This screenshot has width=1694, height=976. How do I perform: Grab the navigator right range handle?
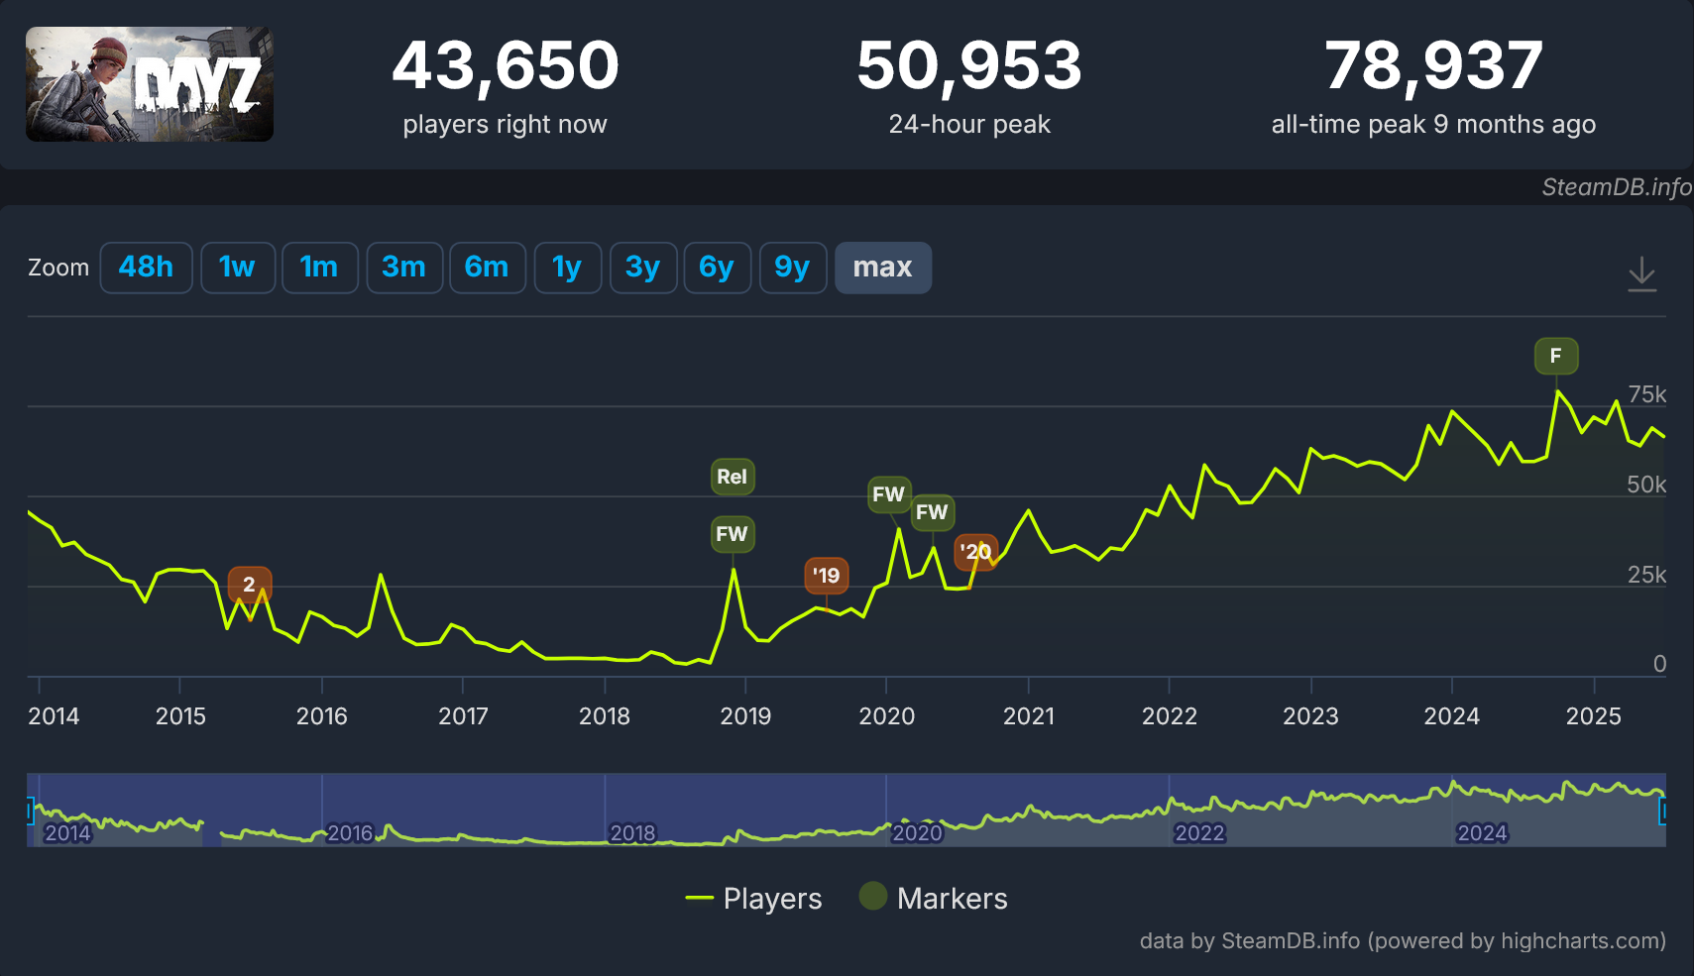[1663, 811]
